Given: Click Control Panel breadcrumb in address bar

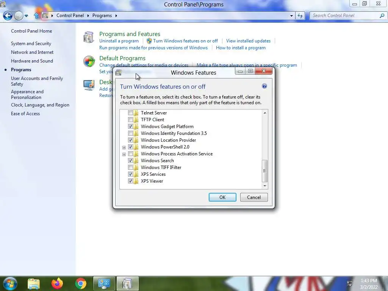Looking at the screenshot, I should point(70,16).
